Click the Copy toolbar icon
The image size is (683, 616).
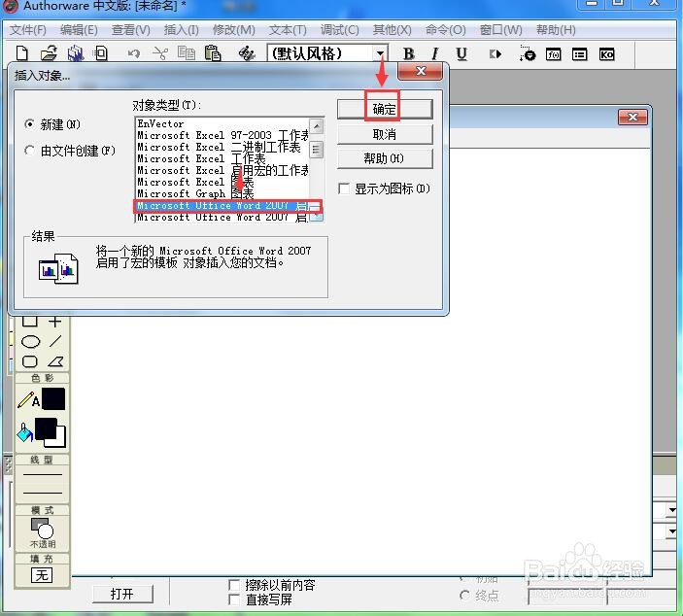(187, 53)
